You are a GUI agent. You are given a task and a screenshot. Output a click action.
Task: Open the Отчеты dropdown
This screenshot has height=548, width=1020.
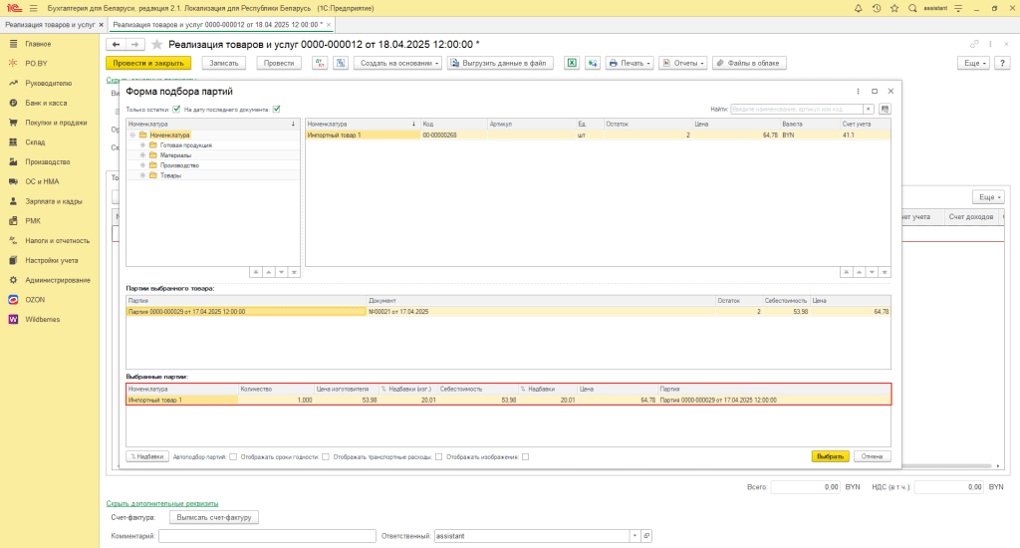682,63
